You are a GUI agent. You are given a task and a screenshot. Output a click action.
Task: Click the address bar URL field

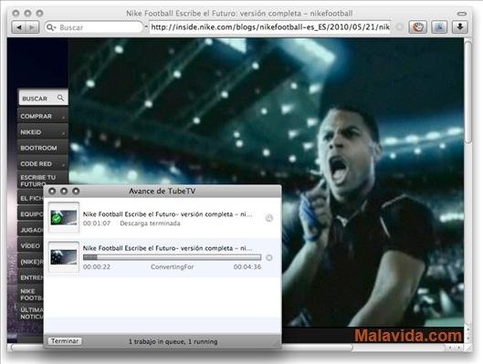coord(270,27)
